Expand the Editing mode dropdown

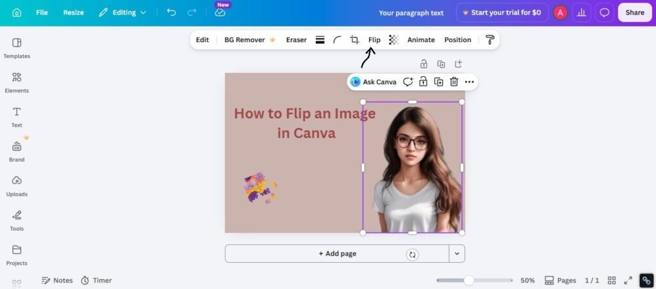pyautogui.click(x=122, y=13)
